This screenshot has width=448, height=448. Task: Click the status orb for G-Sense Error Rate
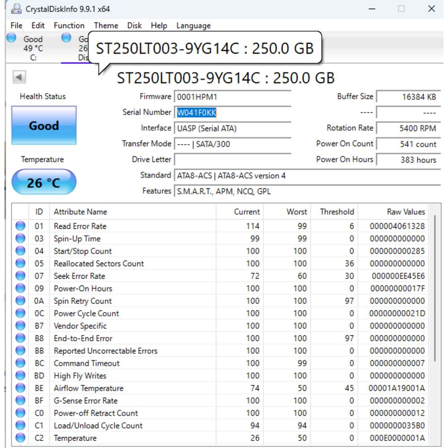coord(20,400)
